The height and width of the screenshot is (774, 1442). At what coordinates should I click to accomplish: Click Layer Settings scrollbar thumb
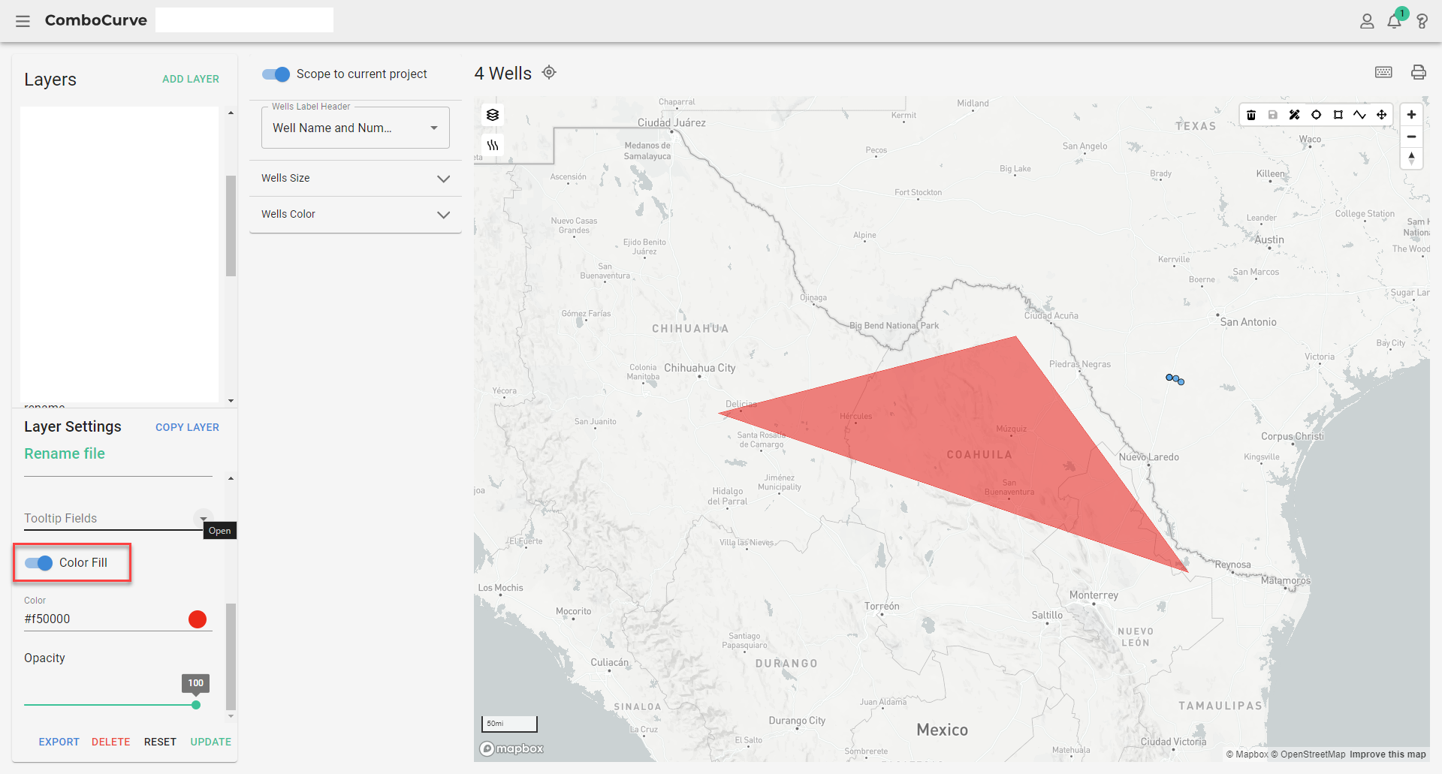231,656
